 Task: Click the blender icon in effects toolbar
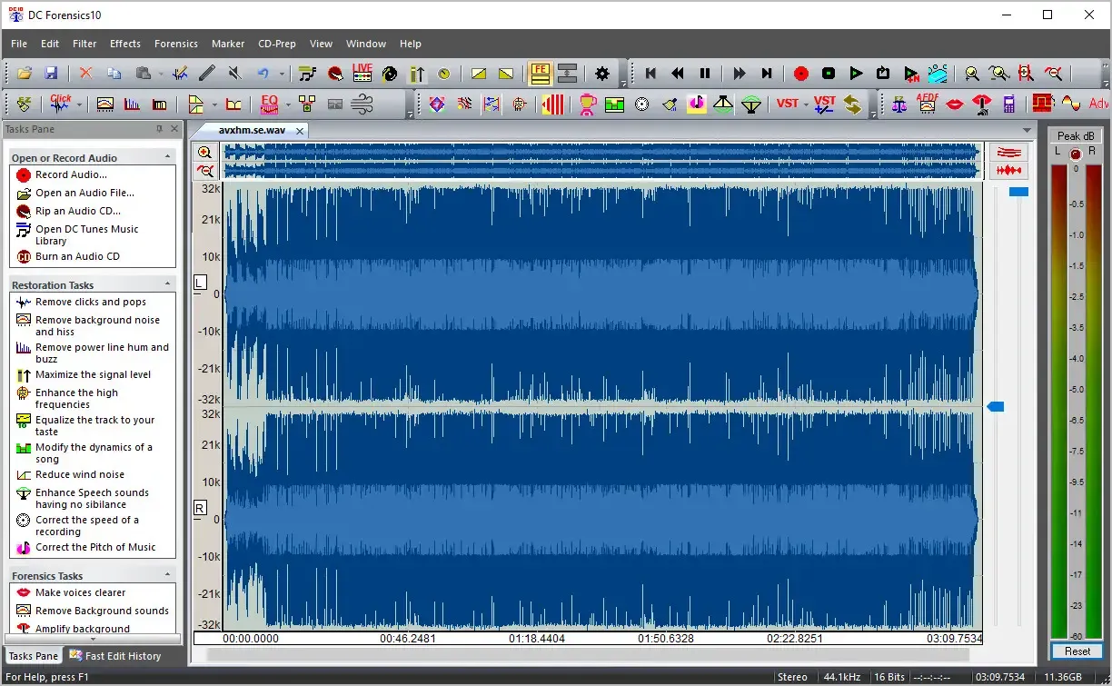[587, 104]
